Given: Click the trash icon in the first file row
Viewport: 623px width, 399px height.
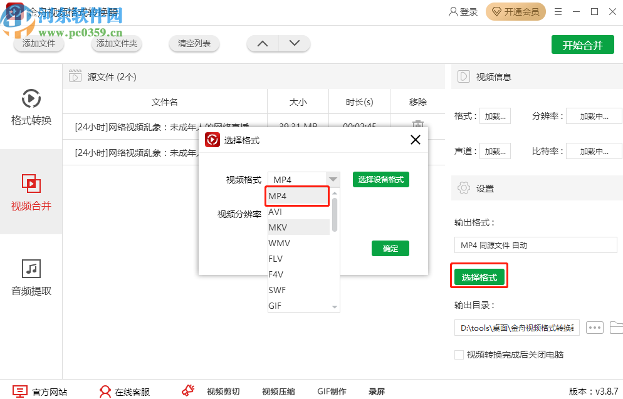Looking at the screenshot, I should (417, 124).
